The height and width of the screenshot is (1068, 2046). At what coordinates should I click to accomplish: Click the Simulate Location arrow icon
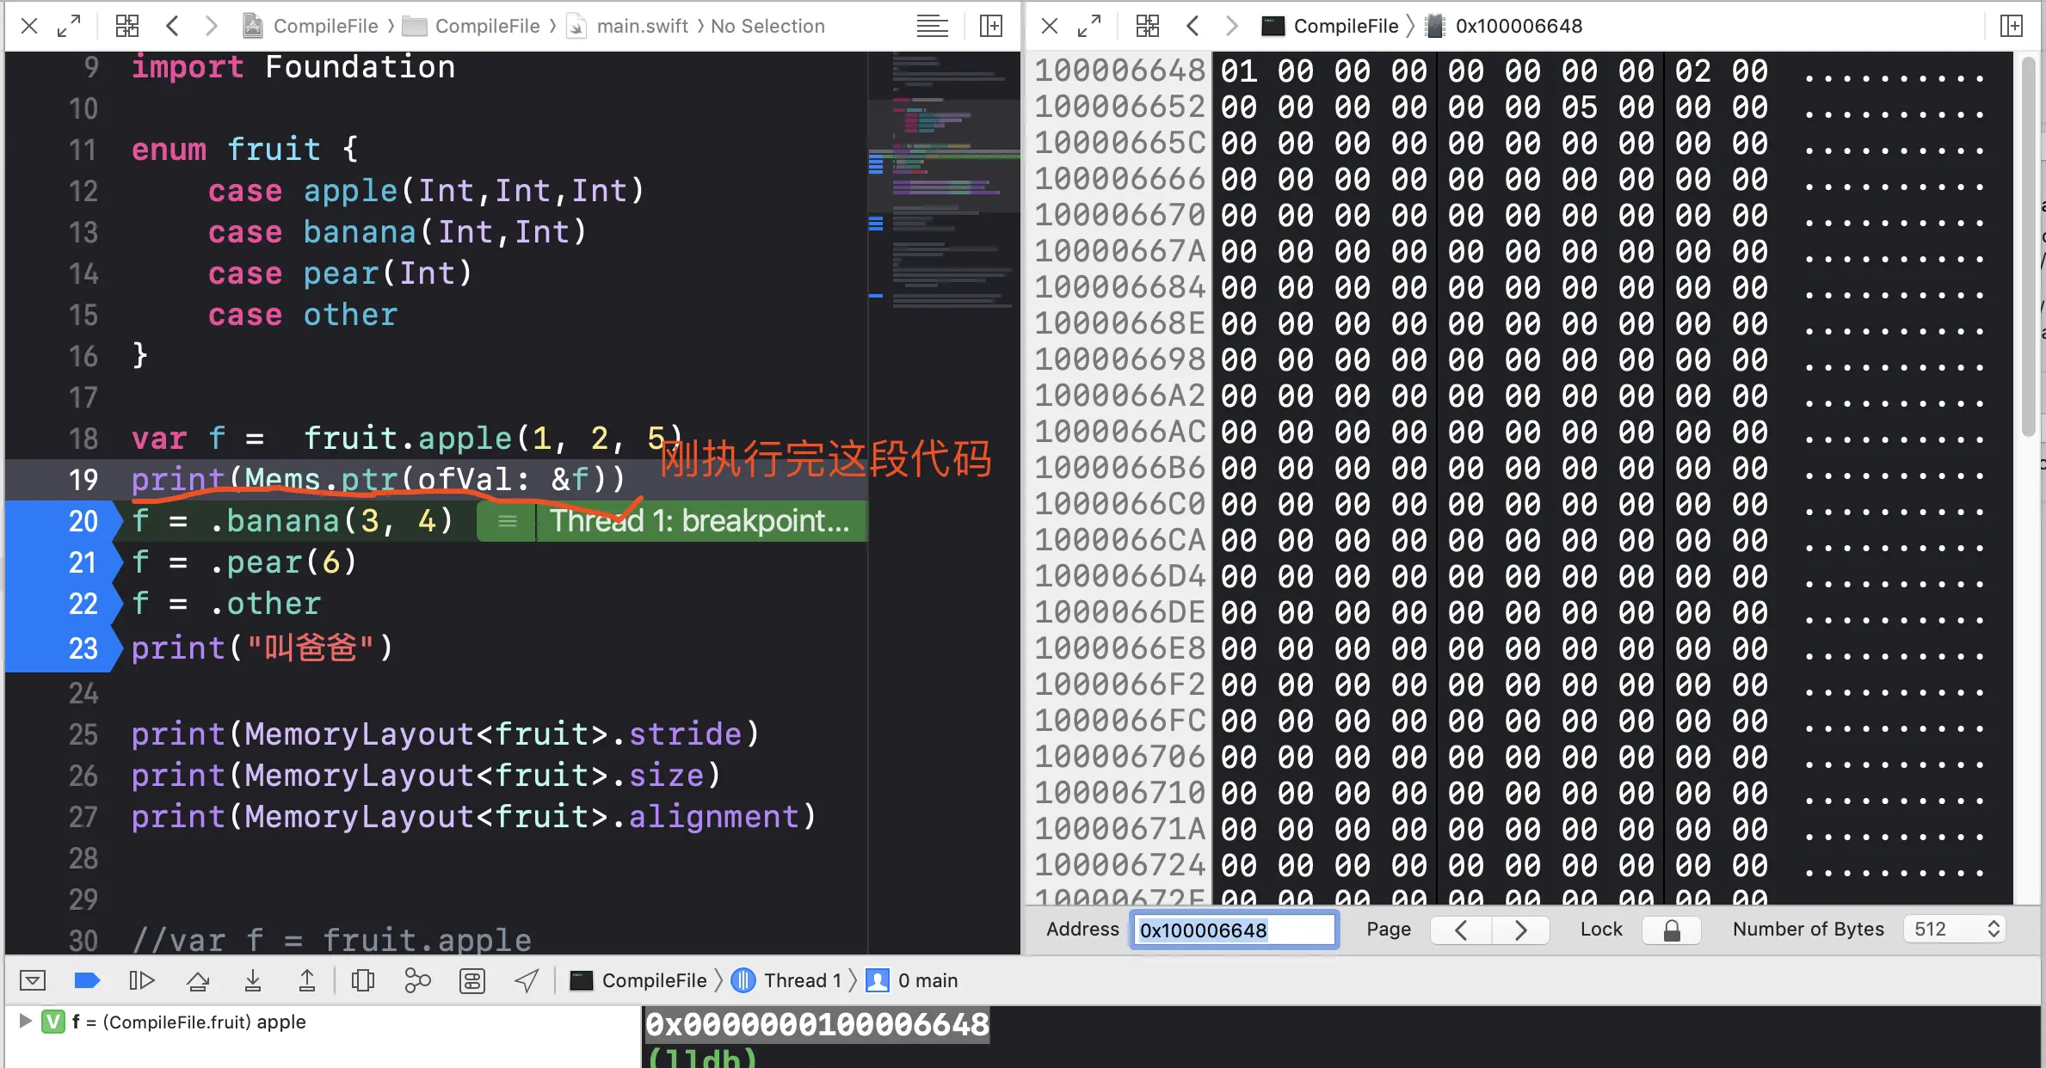527,980
